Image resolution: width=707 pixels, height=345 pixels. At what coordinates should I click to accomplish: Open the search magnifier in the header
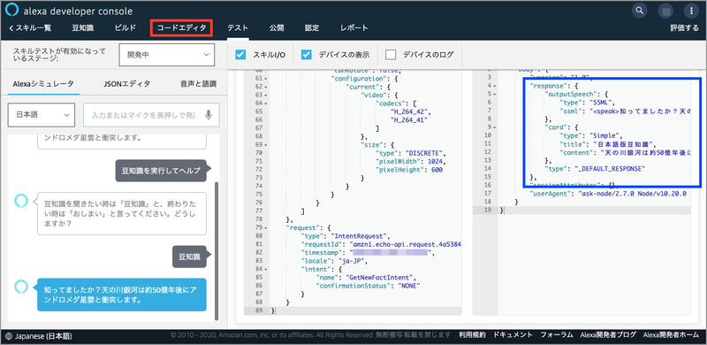(x=639, y=11)
